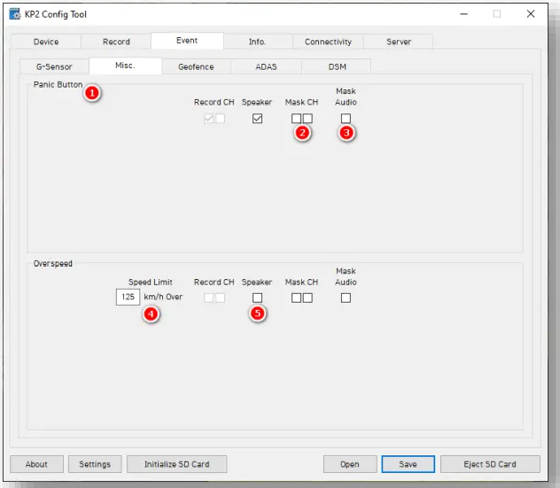Click the Open button
560x488 pixels.
click(x=350, y=464)
